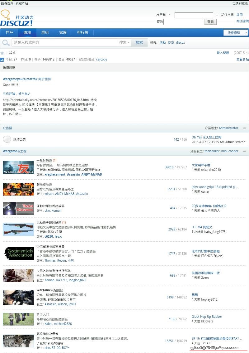Click the 註冊 register link
249x353 pixels.
coord(239,15)
